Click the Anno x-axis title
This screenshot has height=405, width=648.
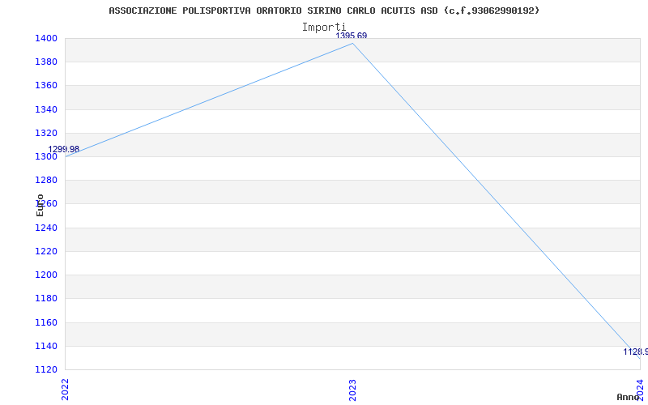tap(629, 397)
